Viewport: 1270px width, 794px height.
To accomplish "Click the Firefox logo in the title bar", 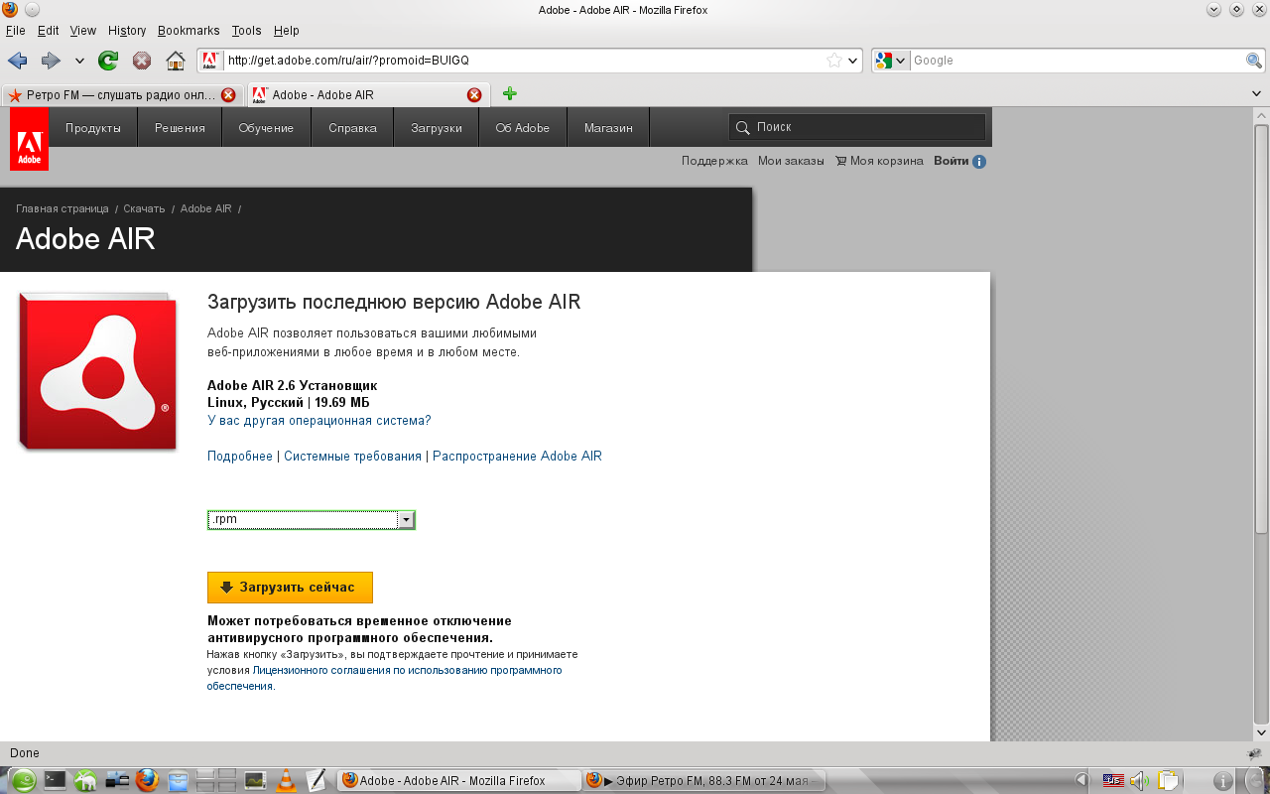I will click(x=10, y=10).
